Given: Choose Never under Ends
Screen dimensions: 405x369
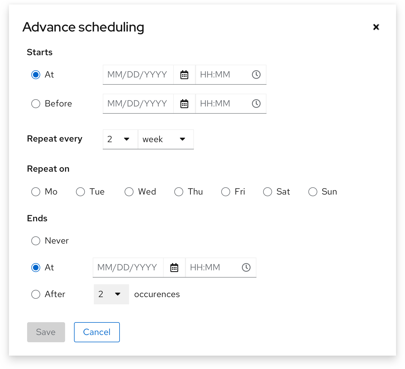Looking at the screenshot, I should (36, 241).
